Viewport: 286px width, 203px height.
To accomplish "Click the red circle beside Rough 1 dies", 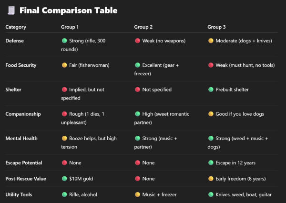I will tap(64, 114).
